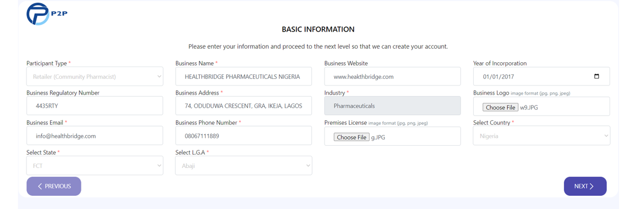Focus the Business Email input
The height and width of the screenshot is (209, 636).
coord(95,136)
